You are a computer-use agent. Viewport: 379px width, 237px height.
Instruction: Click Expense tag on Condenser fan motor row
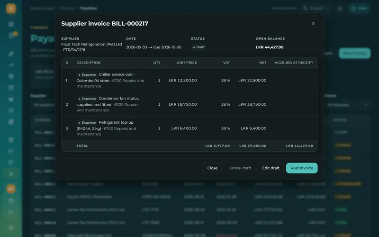click(87, 99)
